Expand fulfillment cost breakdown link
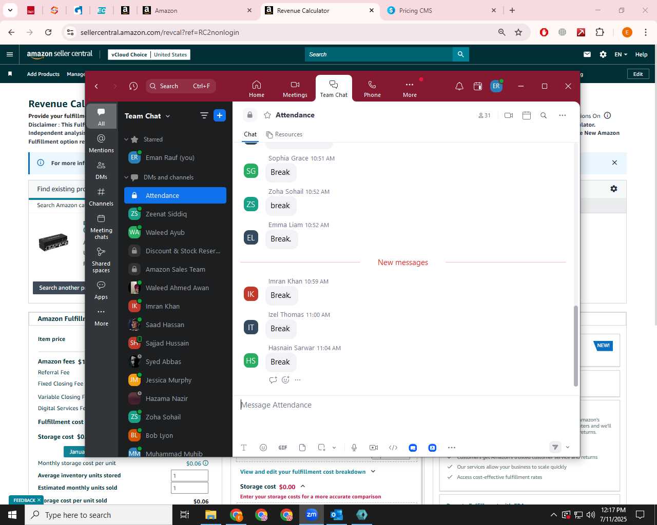Viewport: 657px width, 525px height. (308, 472)
